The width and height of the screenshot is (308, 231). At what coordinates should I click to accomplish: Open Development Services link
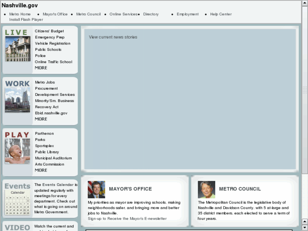point(55,95)
